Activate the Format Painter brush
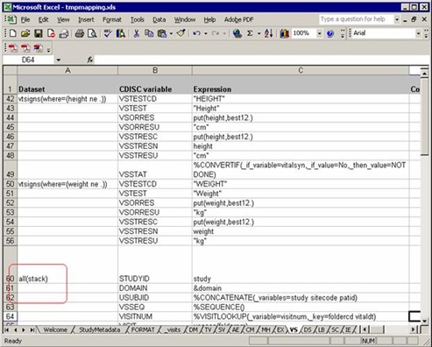The height and width of the screenshot is (347, 432). click(181, 33)
